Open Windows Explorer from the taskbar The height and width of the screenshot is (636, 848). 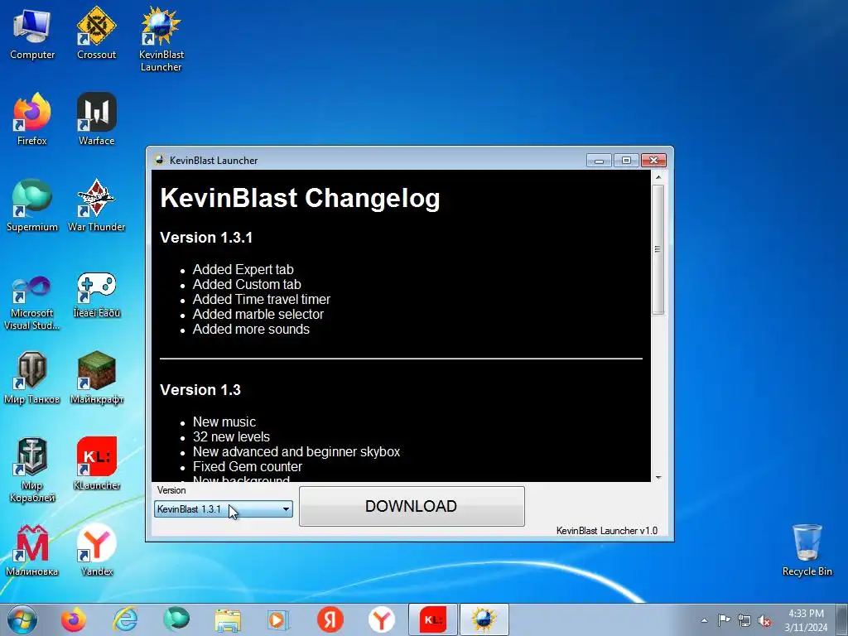pos(228,619)
